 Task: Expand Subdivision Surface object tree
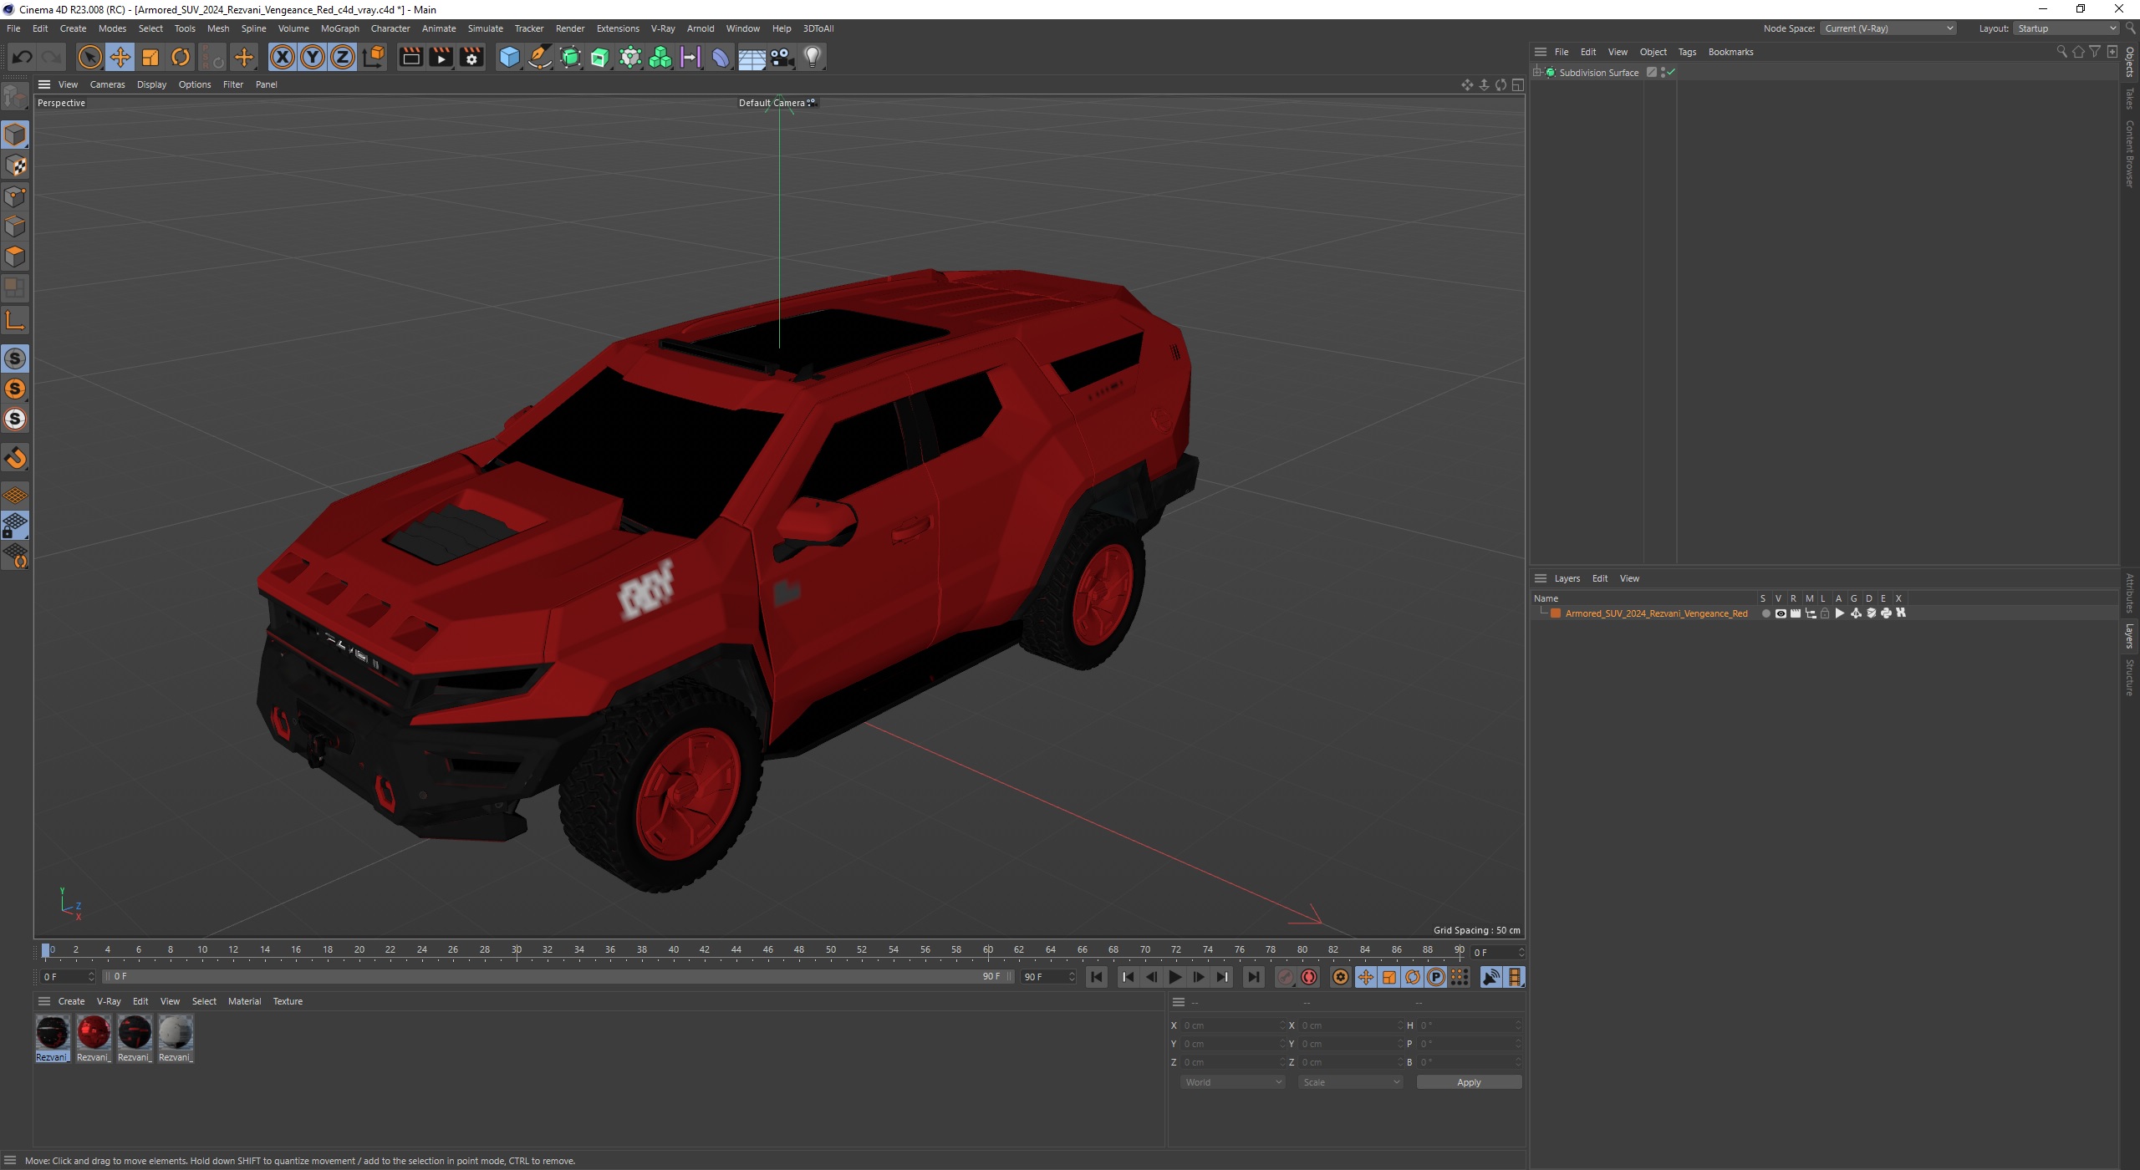1537,73
